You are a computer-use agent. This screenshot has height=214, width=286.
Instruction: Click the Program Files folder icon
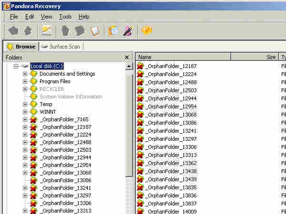(34, 81)
